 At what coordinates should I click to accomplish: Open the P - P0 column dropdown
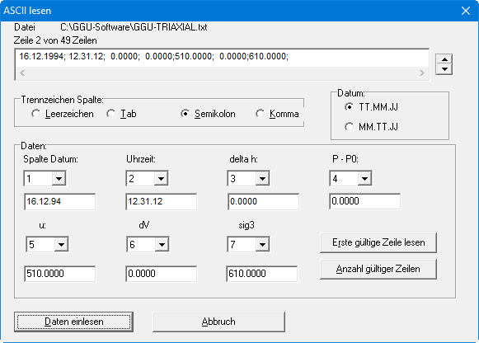click(364, 178)
